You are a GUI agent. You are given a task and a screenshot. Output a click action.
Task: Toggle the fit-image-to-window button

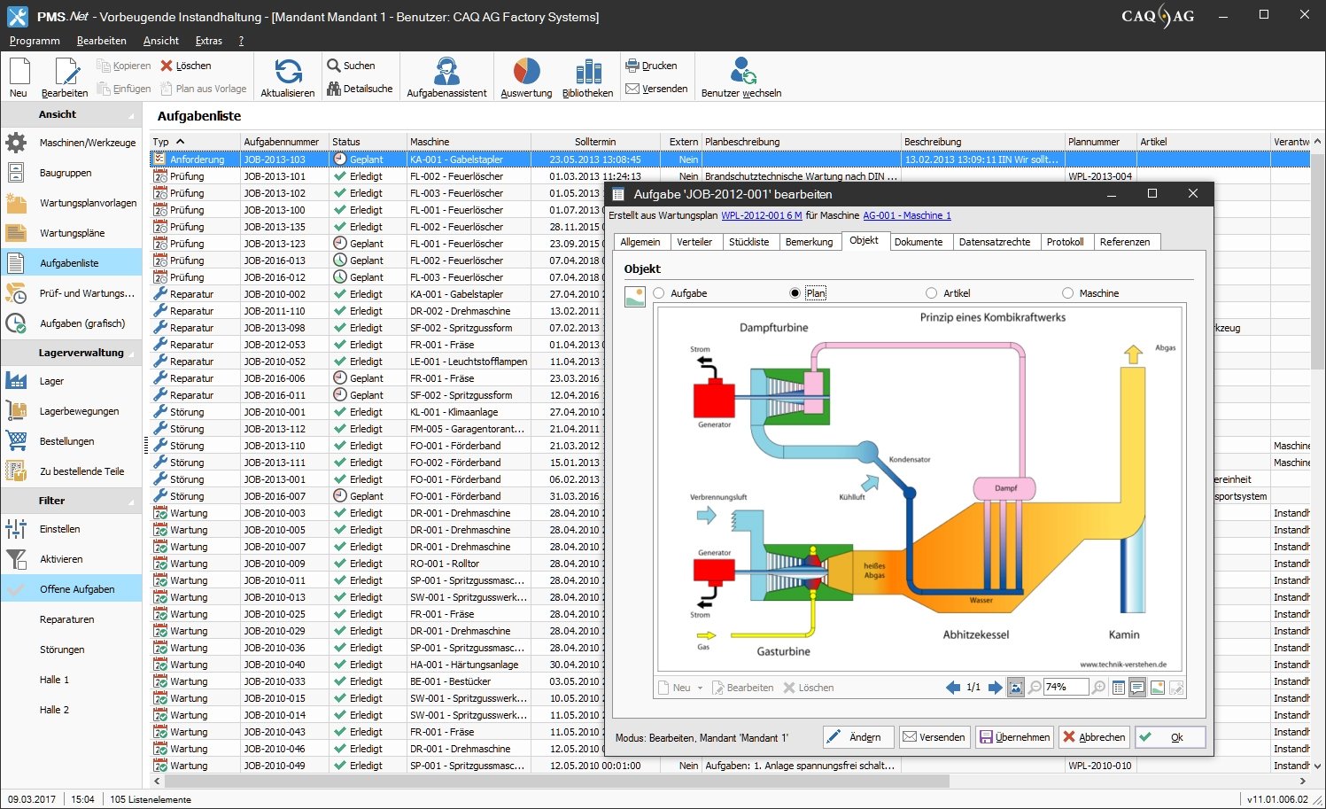pyautogui.click(x=1016, y=688)
